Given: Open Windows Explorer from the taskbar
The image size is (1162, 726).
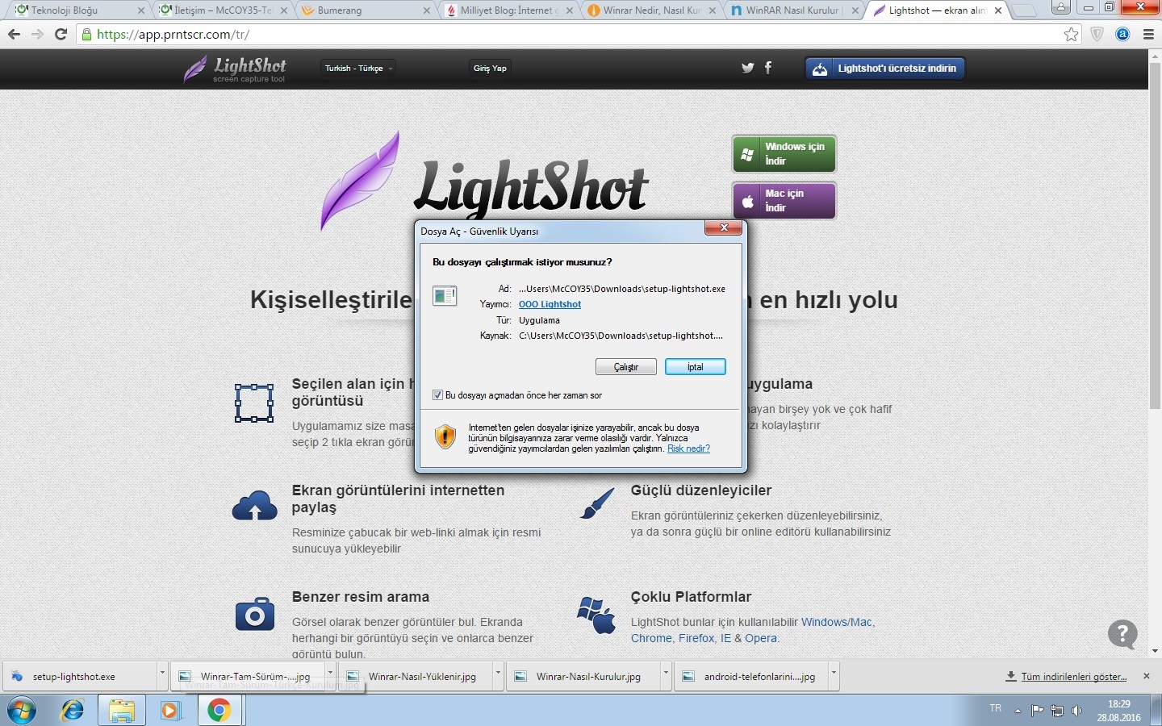Looking at the screenshot, I should click(122, 711).
